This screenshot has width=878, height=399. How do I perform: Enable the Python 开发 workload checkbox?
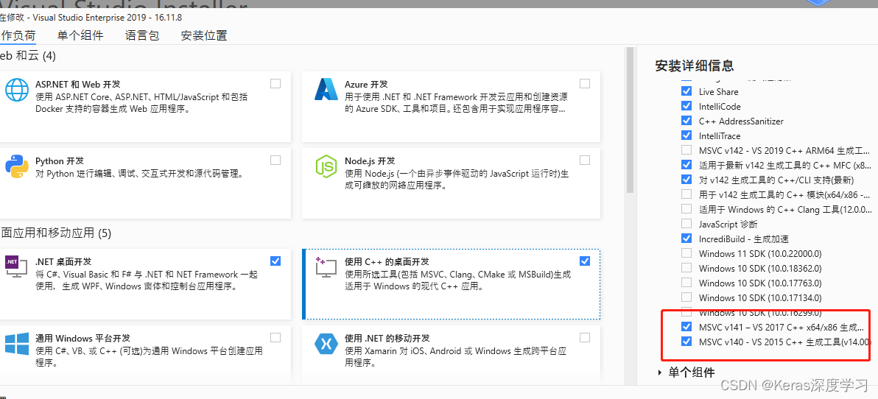pos(275,160)
